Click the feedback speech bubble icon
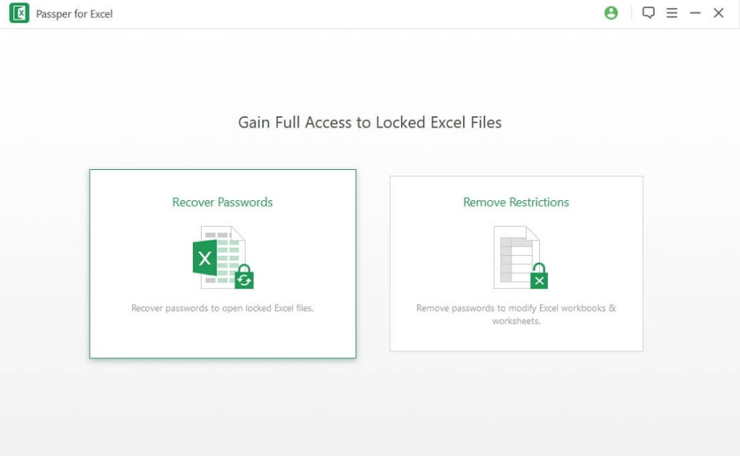The image size is (740, 456). click(648, 12)
